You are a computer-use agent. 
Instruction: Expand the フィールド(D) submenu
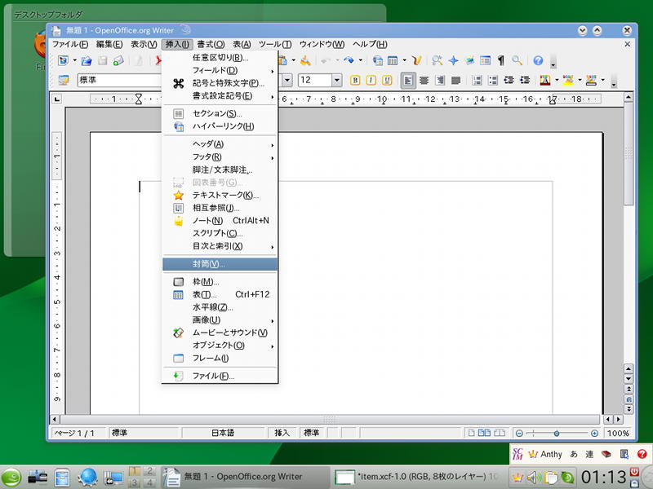tap(220, 70)
